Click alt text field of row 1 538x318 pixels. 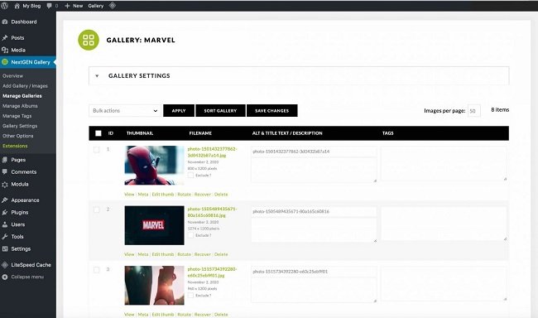[314, 152]
